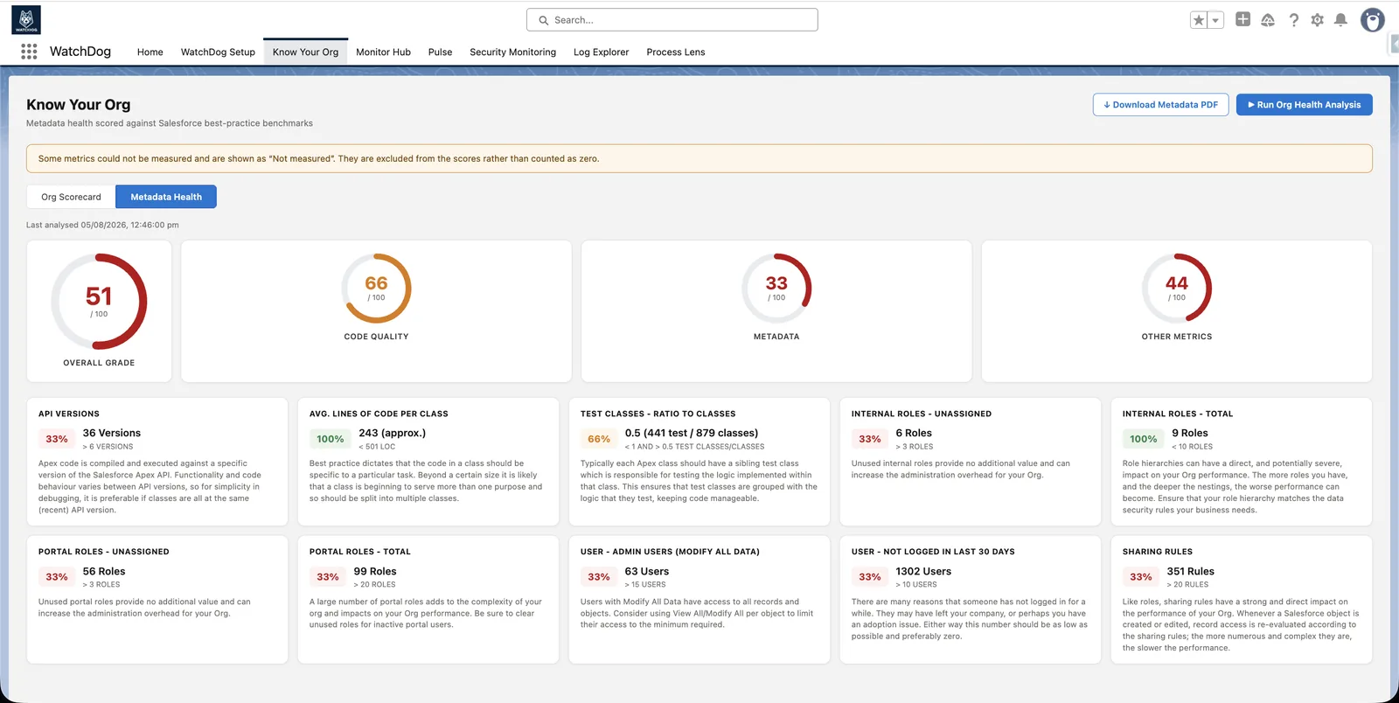This screenshot has width=1399, height=703.
Task: Click the 'API VERSIONS' card heading
Action: pyautogui.click(x=69, y=414)
